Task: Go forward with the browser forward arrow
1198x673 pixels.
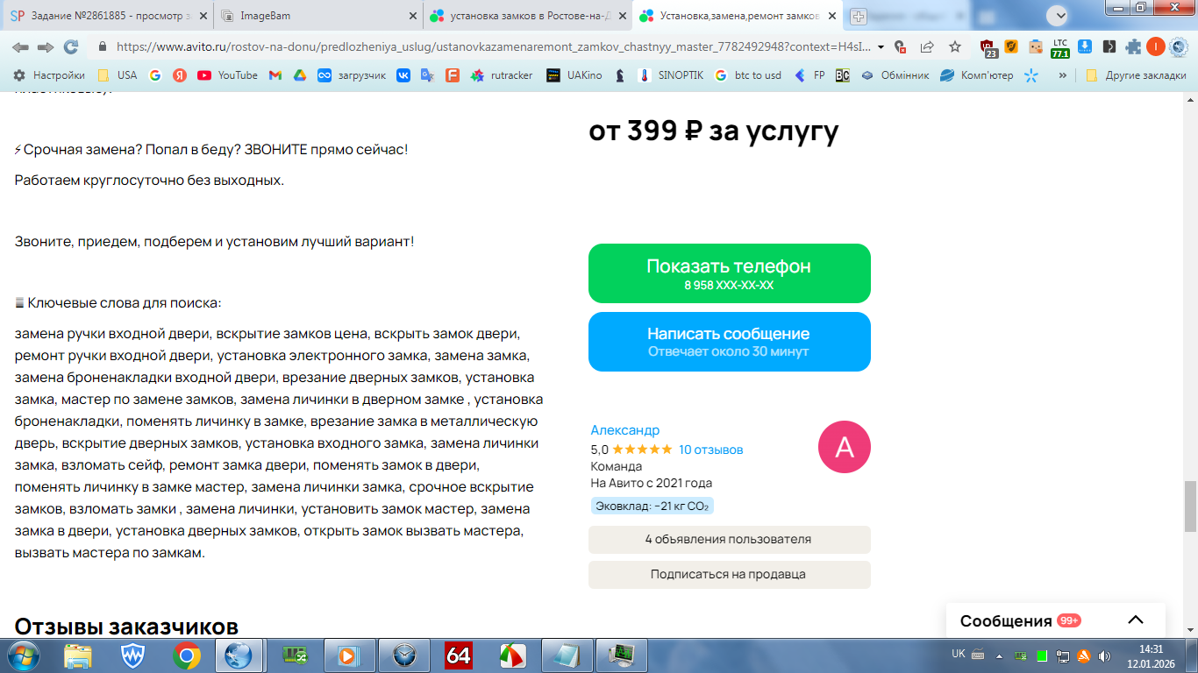Action: (46, 46)
